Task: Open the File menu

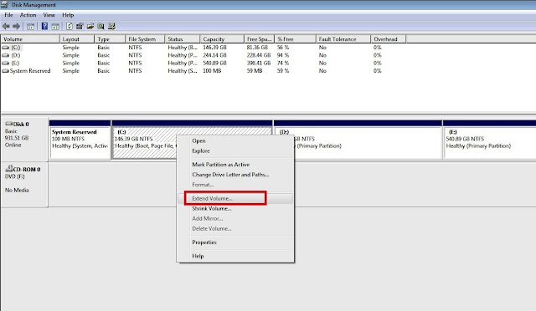Action: (8, 15)
